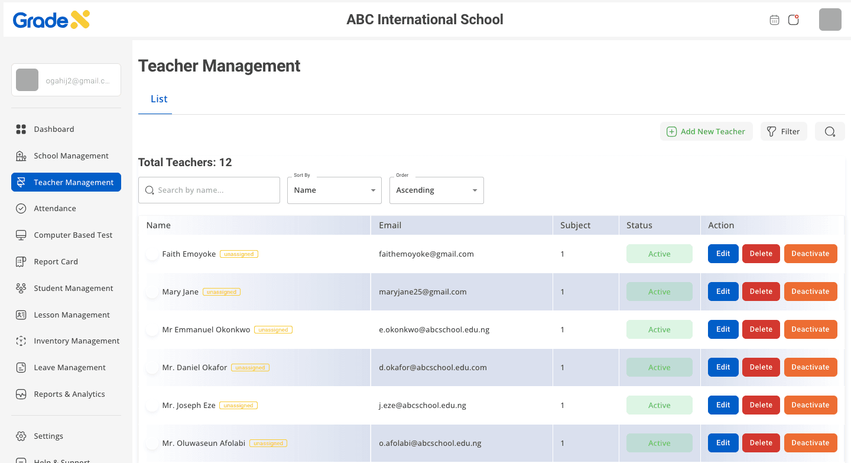The width and height of the screenshot is (851, 463).
Task: Open Computer Based Test from the sidebar icon
Action: [x=22, y=235]
